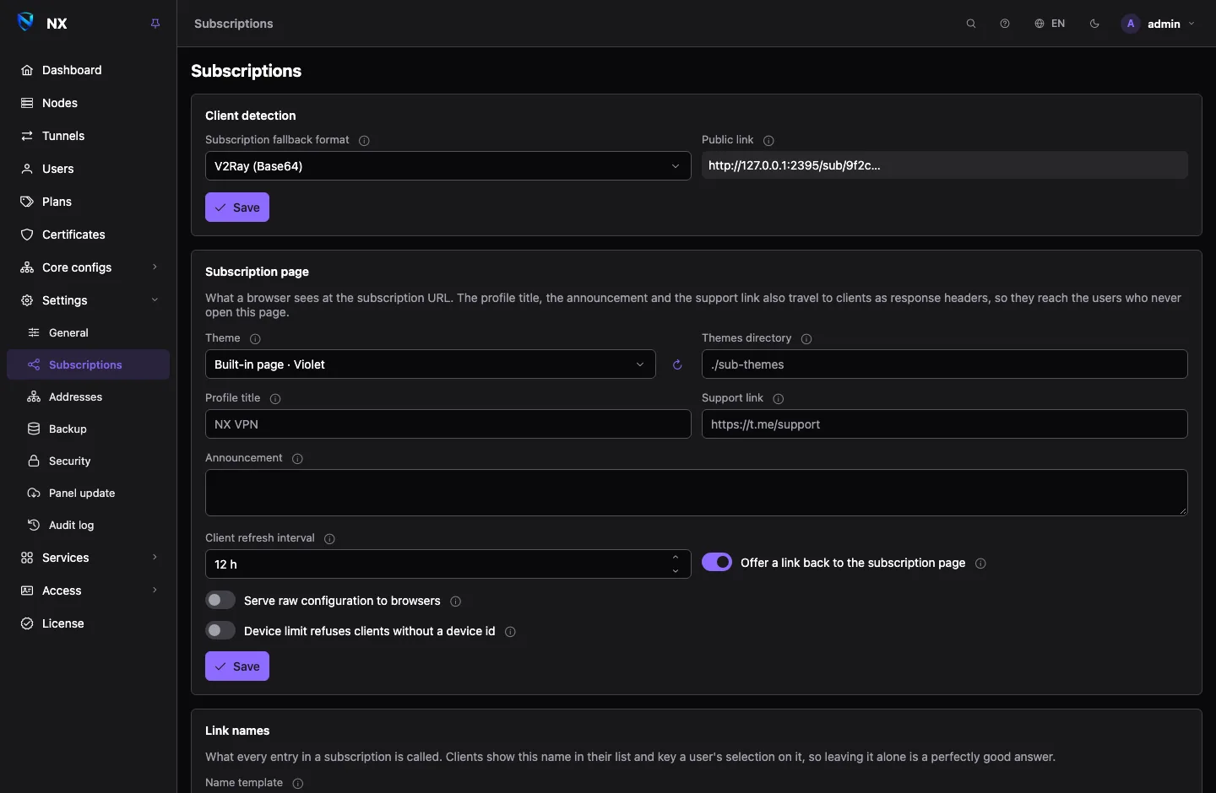Save Client detection settings

[x=237, y=208]
